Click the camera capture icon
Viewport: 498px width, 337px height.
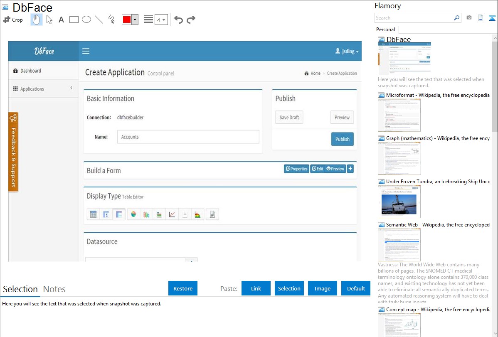[469, 18]
